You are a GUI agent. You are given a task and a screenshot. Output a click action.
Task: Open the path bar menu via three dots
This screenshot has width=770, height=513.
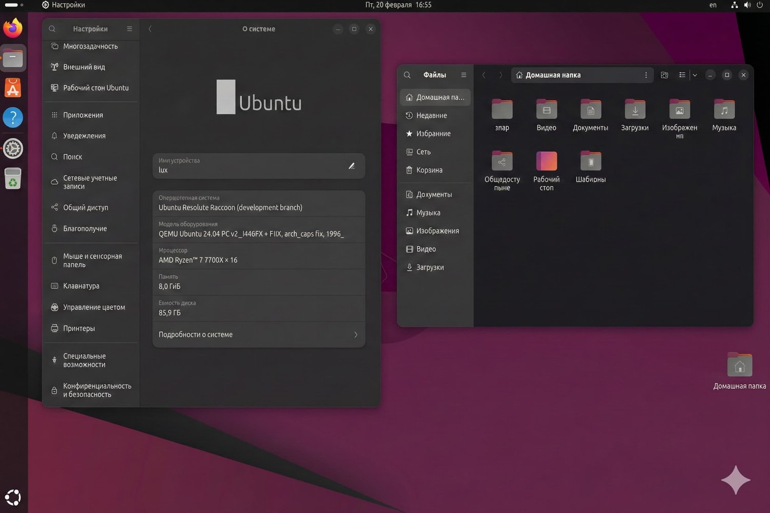click(646, 75)
